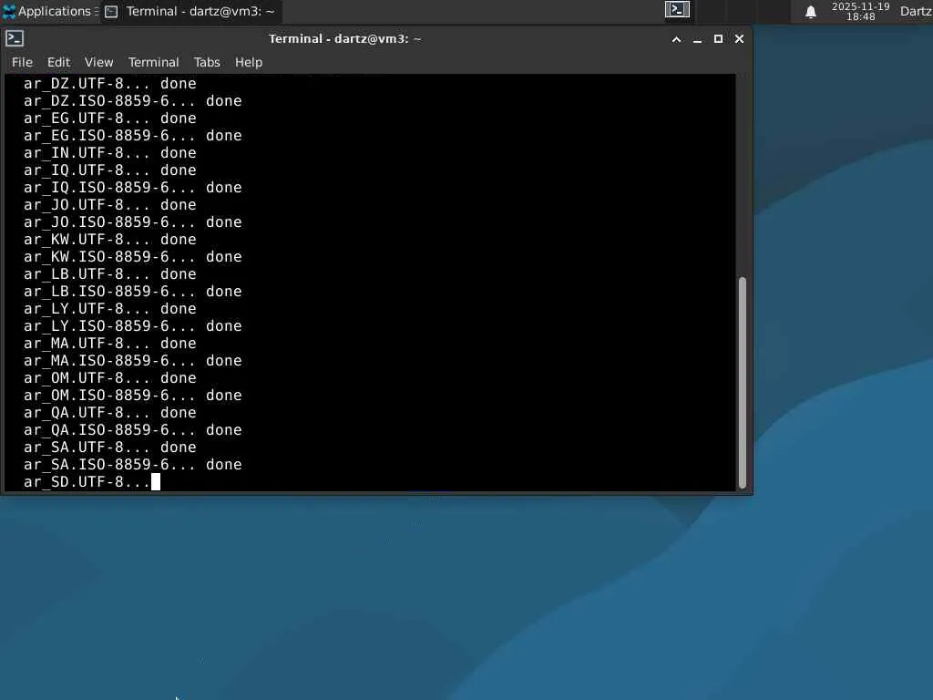
Task: Click the line 'ar_OM.ISO-8859-6... done'
Action: [x=133, y=394]
